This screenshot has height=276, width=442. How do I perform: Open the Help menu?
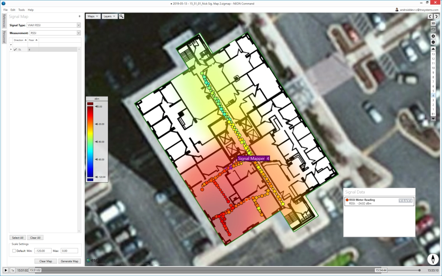click(31, 10)
